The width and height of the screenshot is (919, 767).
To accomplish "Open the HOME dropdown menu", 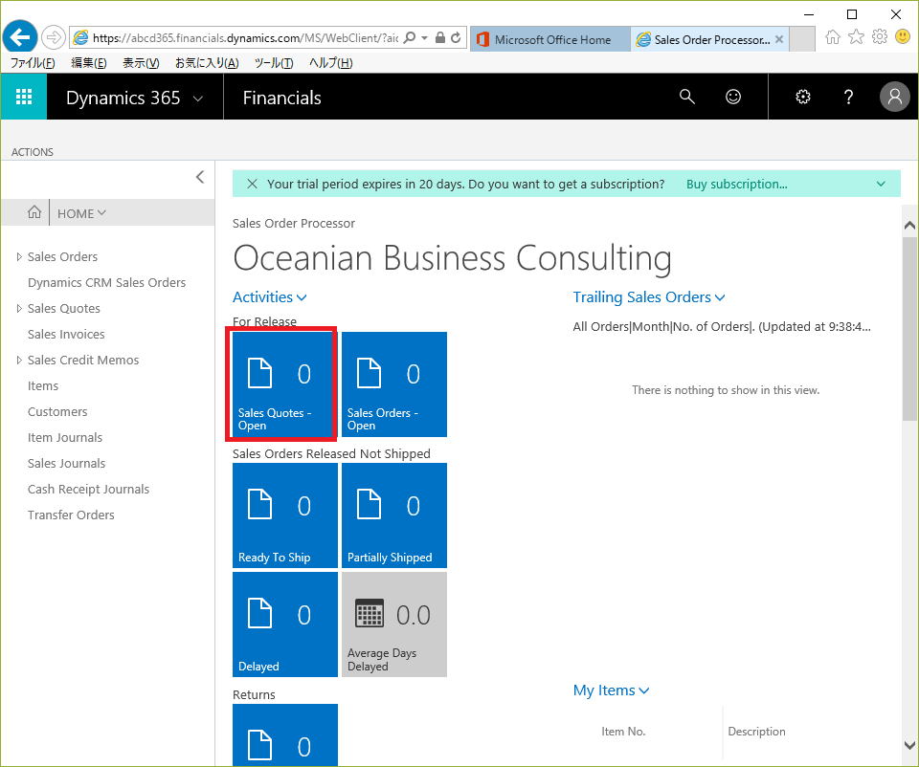I will coord(81,213).
